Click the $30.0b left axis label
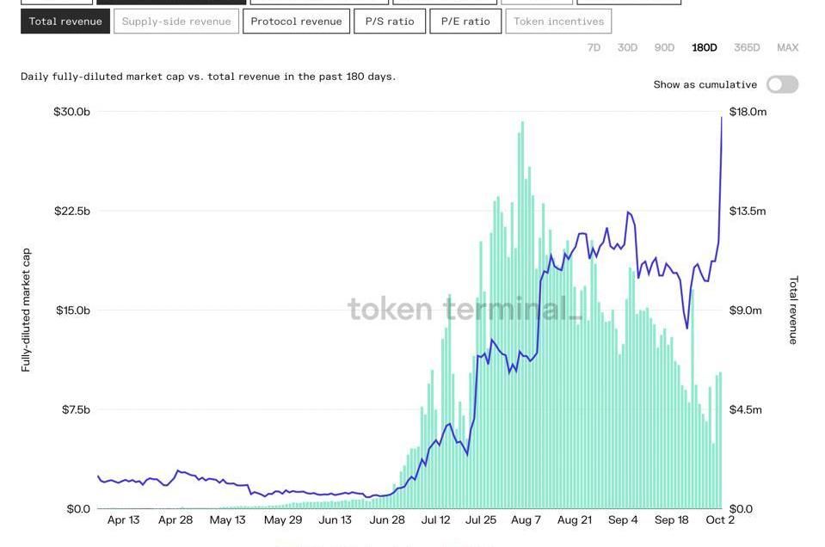The height and width of the screenshot is (547, 825). pos(71,112)
